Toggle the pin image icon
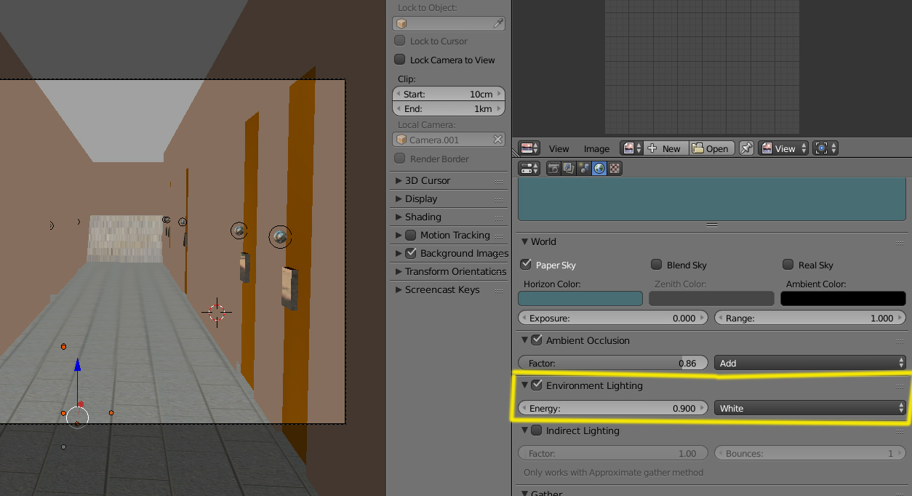This screenshot has width=912, height=496. (x=746, y=148)
